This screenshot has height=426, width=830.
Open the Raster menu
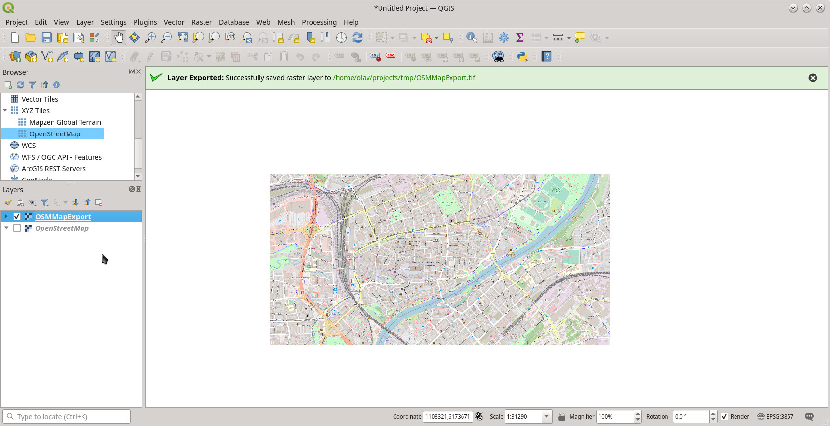point(202,22)
